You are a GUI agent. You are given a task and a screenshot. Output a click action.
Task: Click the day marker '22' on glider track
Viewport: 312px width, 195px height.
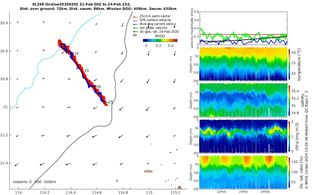[76, 53]
